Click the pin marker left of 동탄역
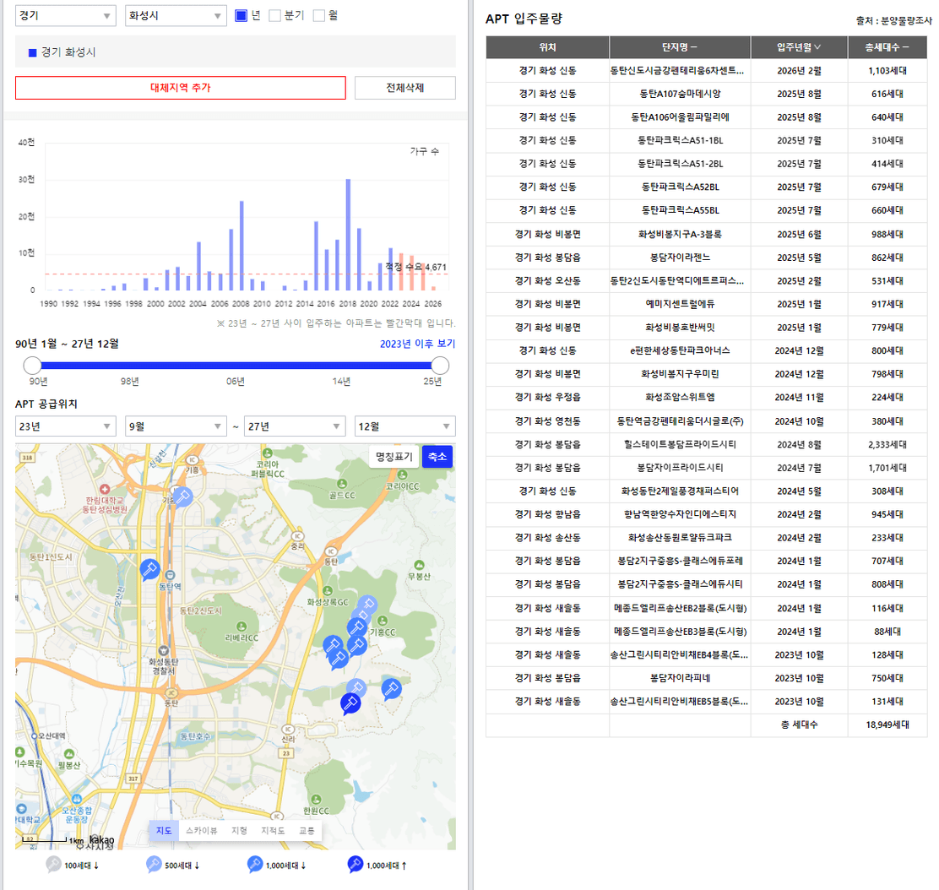This screenshot has height=890, width=939. pyautogui.click(x=149, y=568)
